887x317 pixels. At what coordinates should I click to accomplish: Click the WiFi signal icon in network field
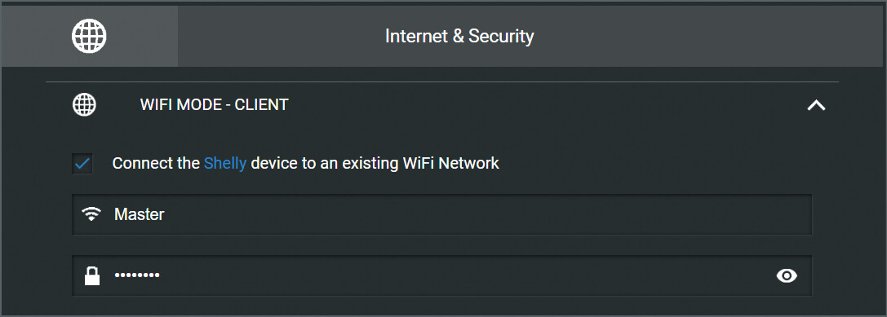tap(91, 214)
